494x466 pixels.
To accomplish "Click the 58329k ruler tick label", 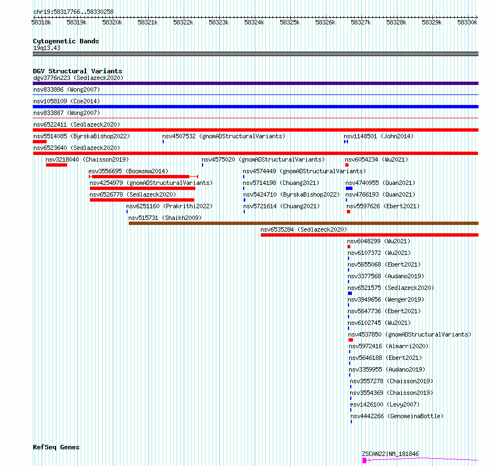I will tap(432, 22).
